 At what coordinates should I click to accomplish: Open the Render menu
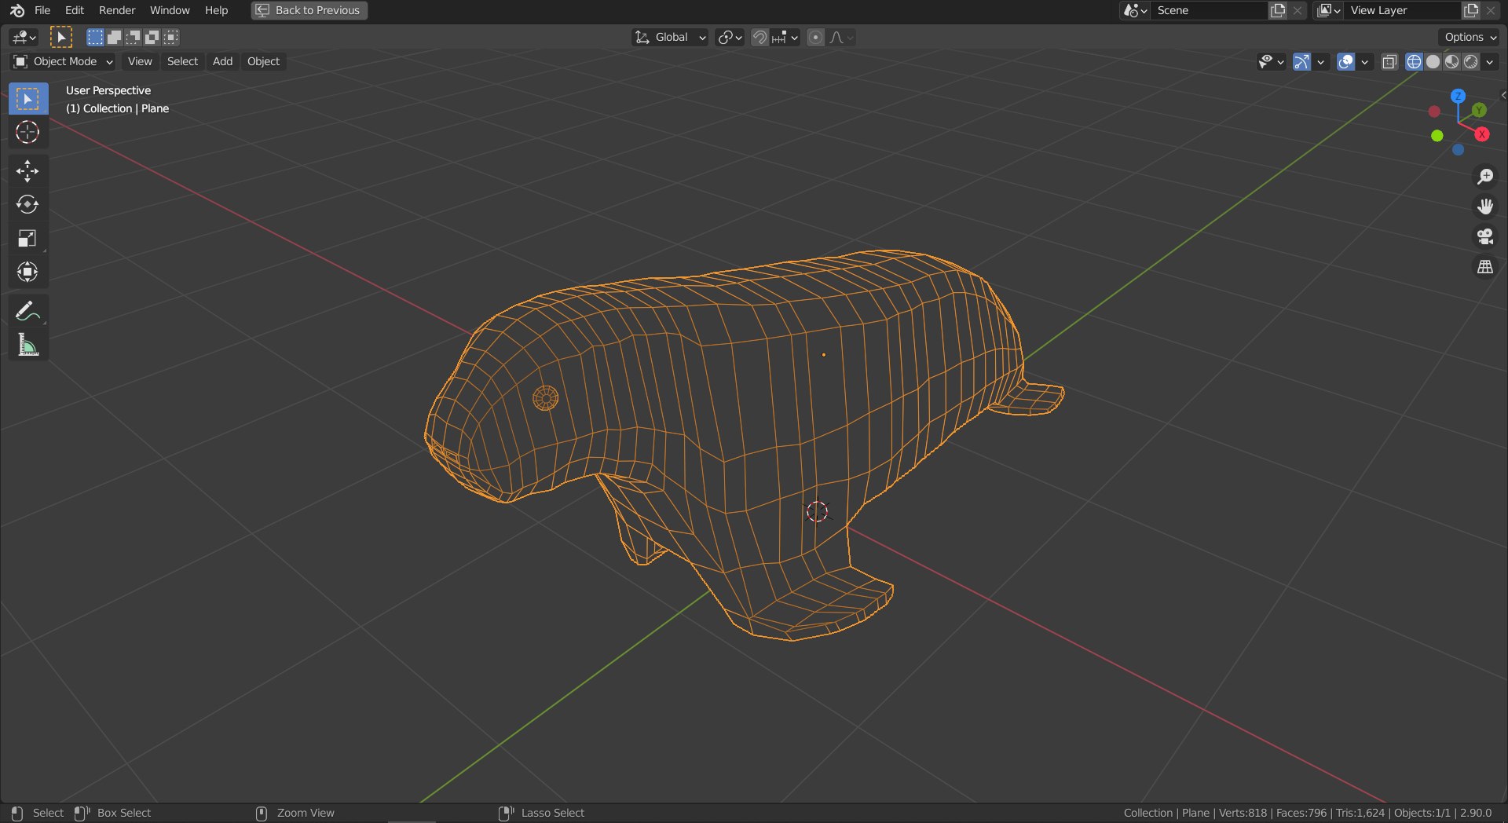click(x=117, y=10)
